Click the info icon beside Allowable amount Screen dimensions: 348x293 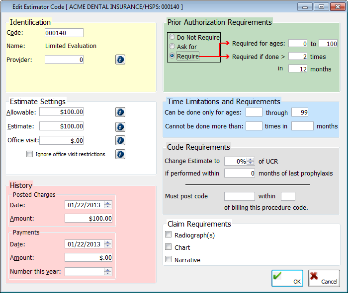click(120, 112)
